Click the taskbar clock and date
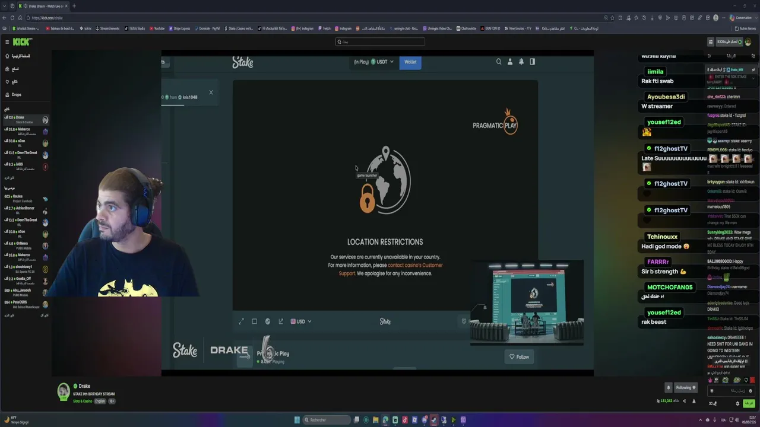 pos(749,420)
